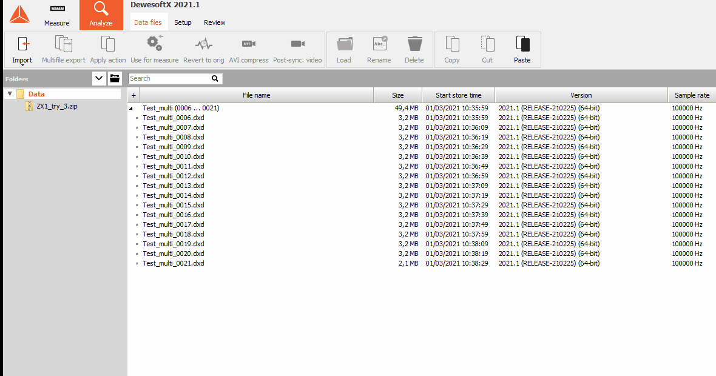Viewport: 716px width, 376px height.
Task: Open the Setup tab
Action: [x=183, y=22]
